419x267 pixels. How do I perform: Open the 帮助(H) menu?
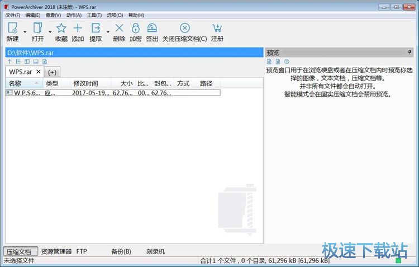[136, 15]
